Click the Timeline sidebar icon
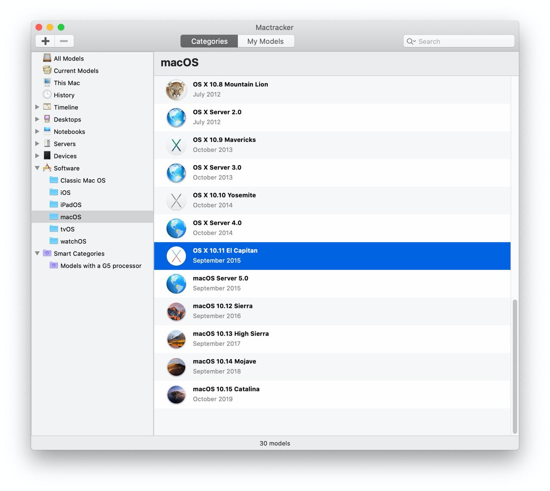 tap(47, 107)
